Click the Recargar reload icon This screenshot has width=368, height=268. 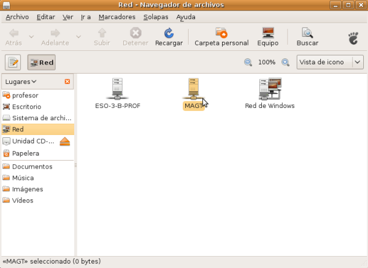click(x=168, y=33)
